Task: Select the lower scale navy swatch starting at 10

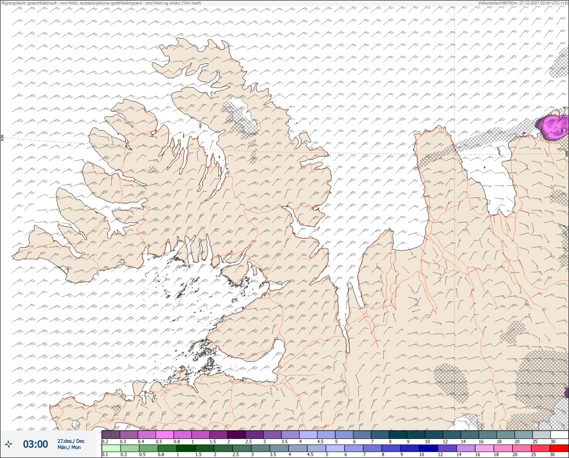Action: [429, 448]
